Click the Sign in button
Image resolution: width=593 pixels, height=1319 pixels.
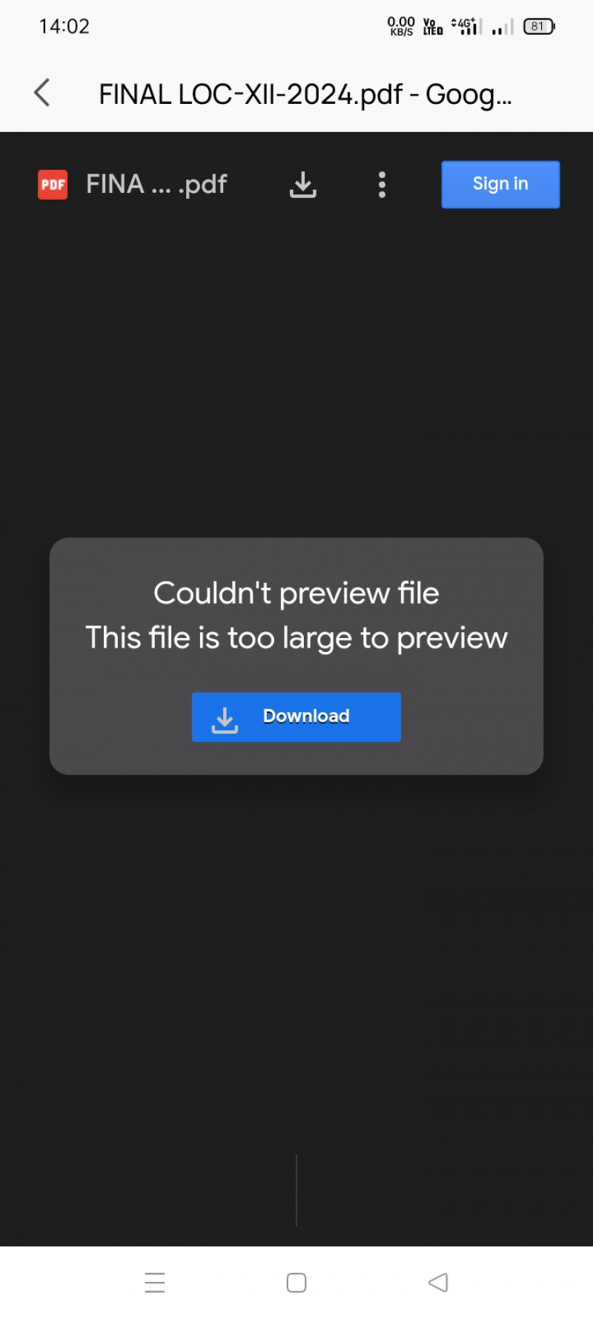click(500, 184)
